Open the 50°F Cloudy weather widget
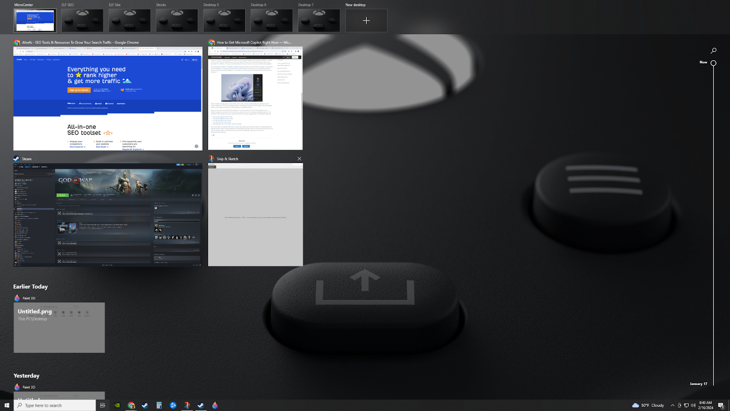 click(648, 406)
